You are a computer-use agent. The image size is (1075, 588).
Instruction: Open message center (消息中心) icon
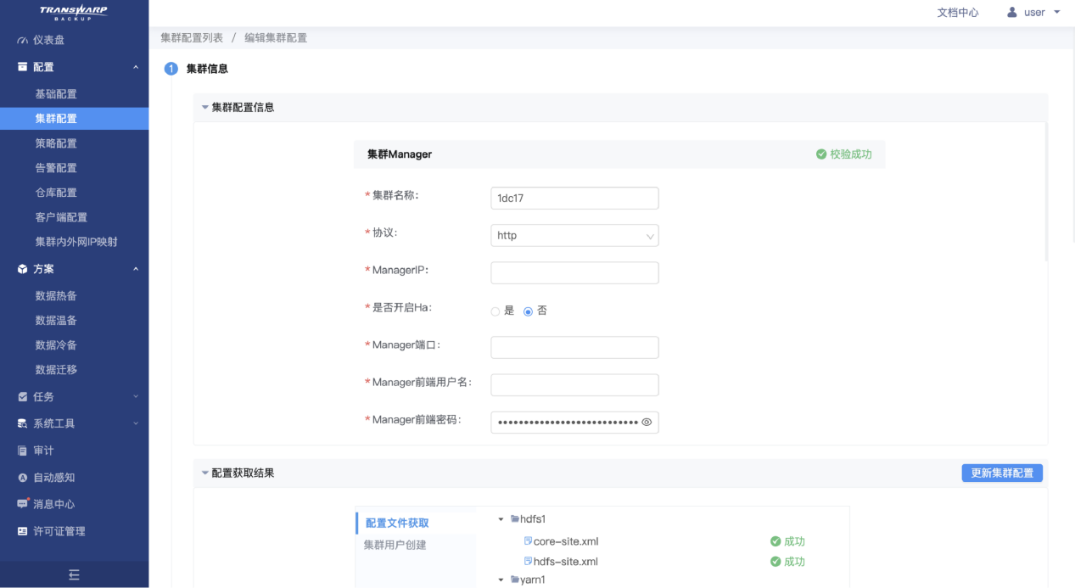pos(23,504)
